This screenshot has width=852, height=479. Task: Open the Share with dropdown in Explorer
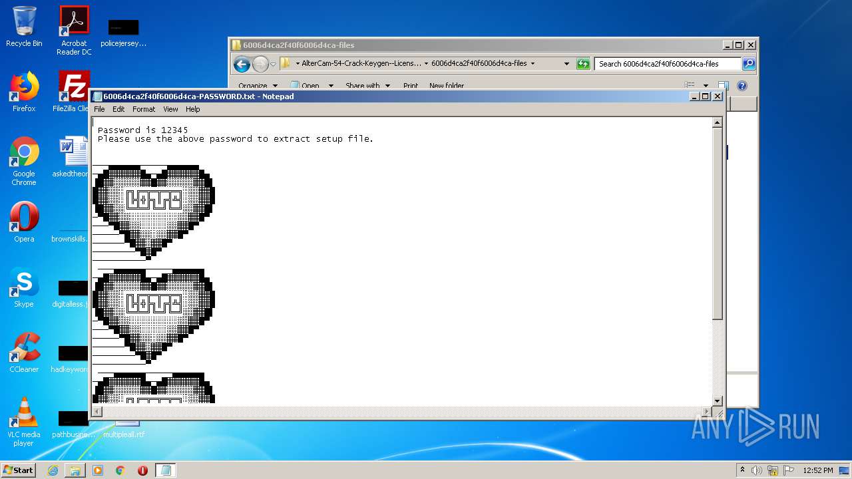(x=367, y=86)
